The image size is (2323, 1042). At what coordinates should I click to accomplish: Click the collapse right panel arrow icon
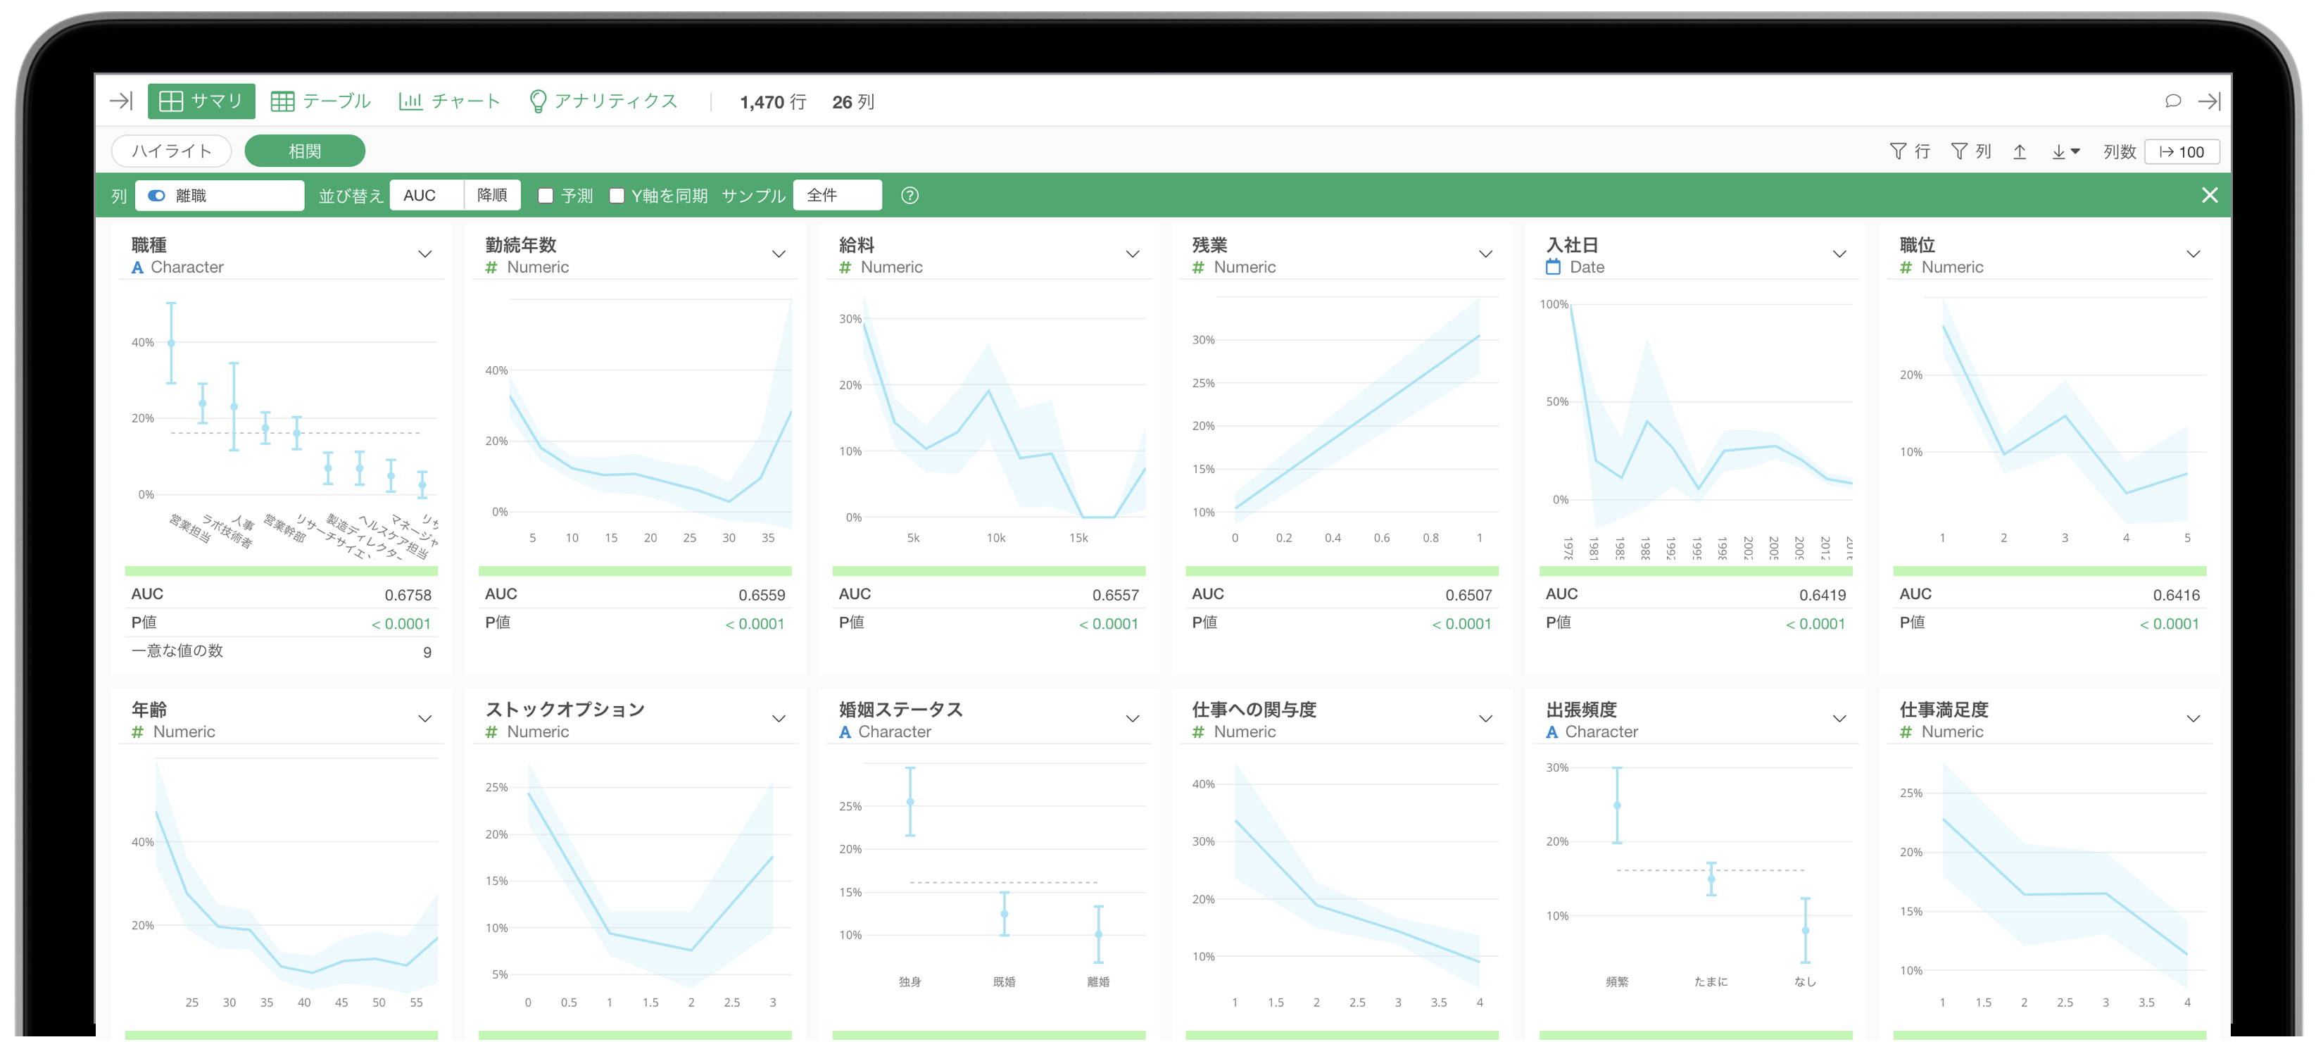click(x=2208, y=101)
